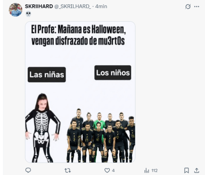Screen dimensions: 205x175
Task: Click the skeleton costume girl picture
Action: tap(43, 128)
